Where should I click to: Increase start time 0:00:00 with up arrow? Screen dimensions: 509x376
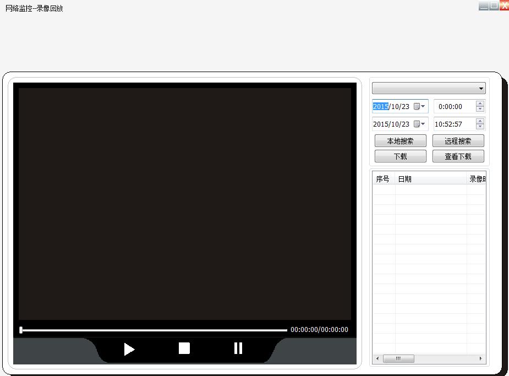click(x=480, y=103)
